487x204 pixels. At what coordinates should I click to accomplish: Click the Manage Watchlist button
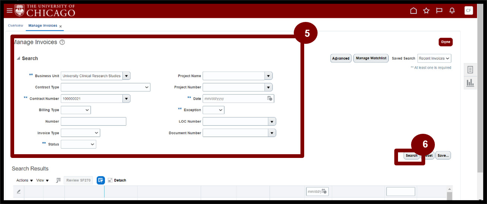[371, 58]
